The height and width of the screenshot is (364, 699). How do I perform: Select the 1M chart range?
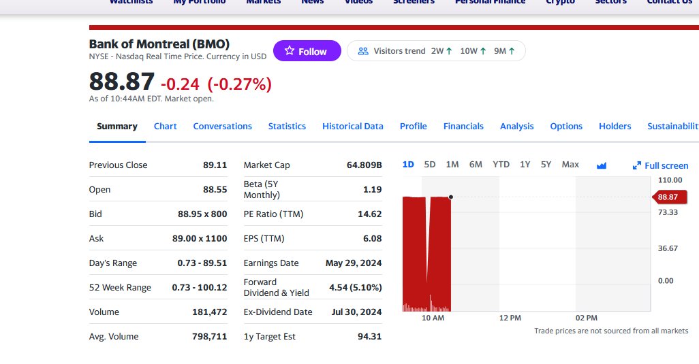(452, 165)
